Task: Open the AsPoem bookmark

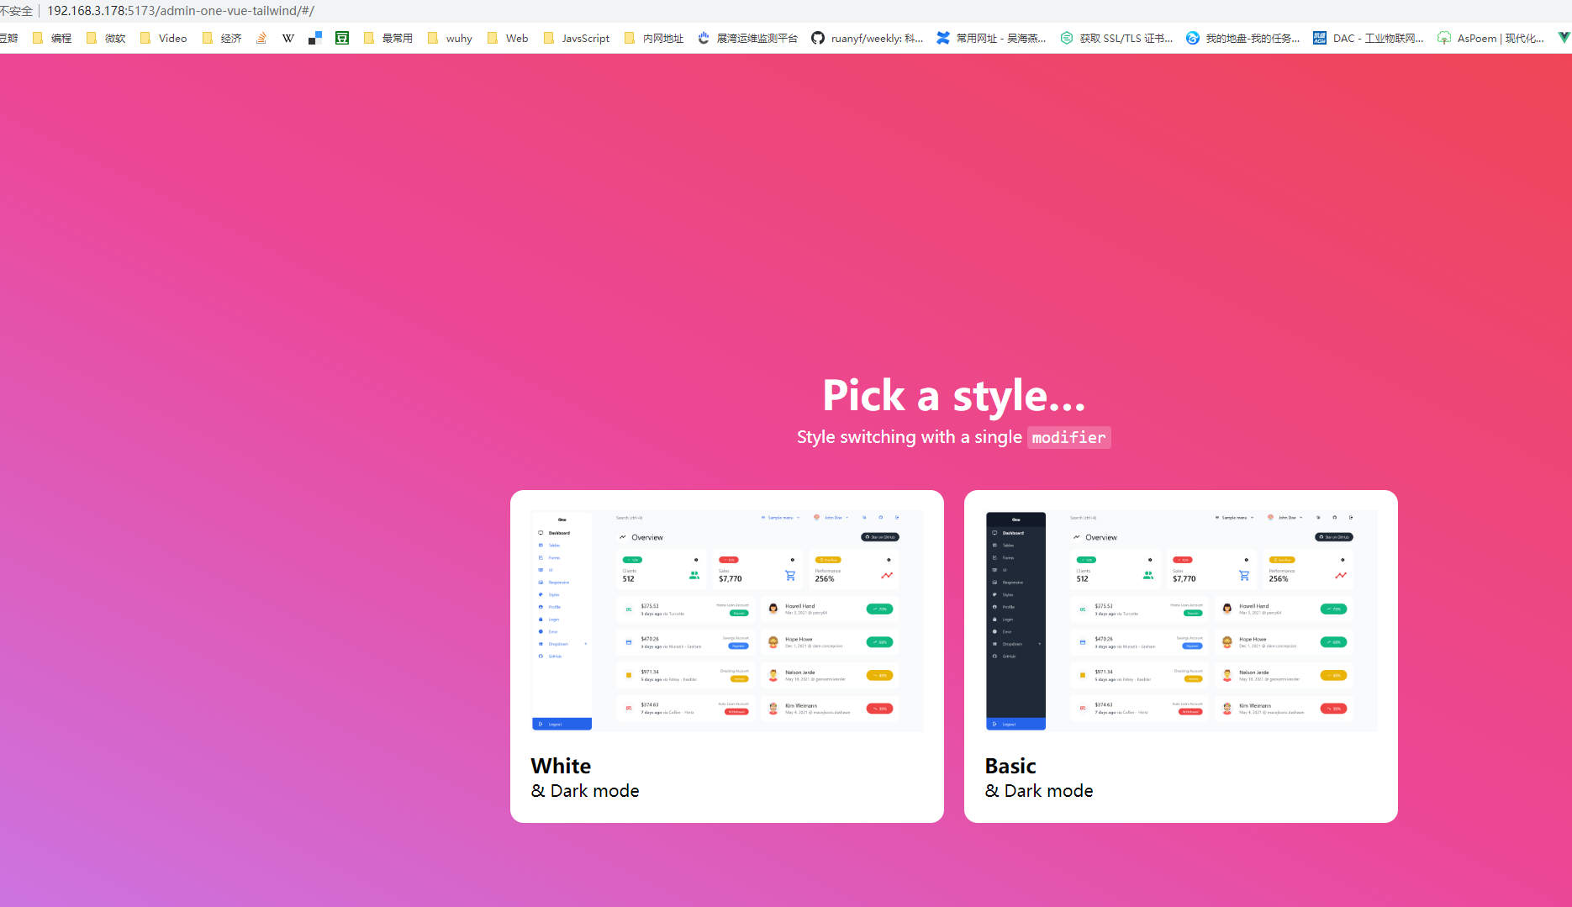Action: click(x=1490, y=38)
